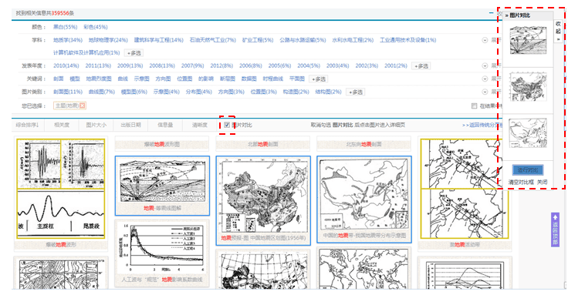Tick the 在结果中检索 checkbox
This screenshot has height=295, width=568.
(474, 106)
